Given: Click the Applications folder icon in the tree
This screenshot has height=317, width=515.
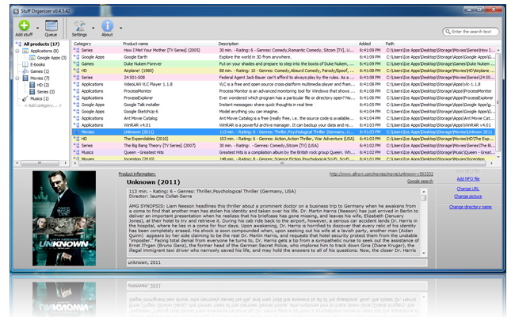Looking at the screenshot, I should (x=25, y=51).
